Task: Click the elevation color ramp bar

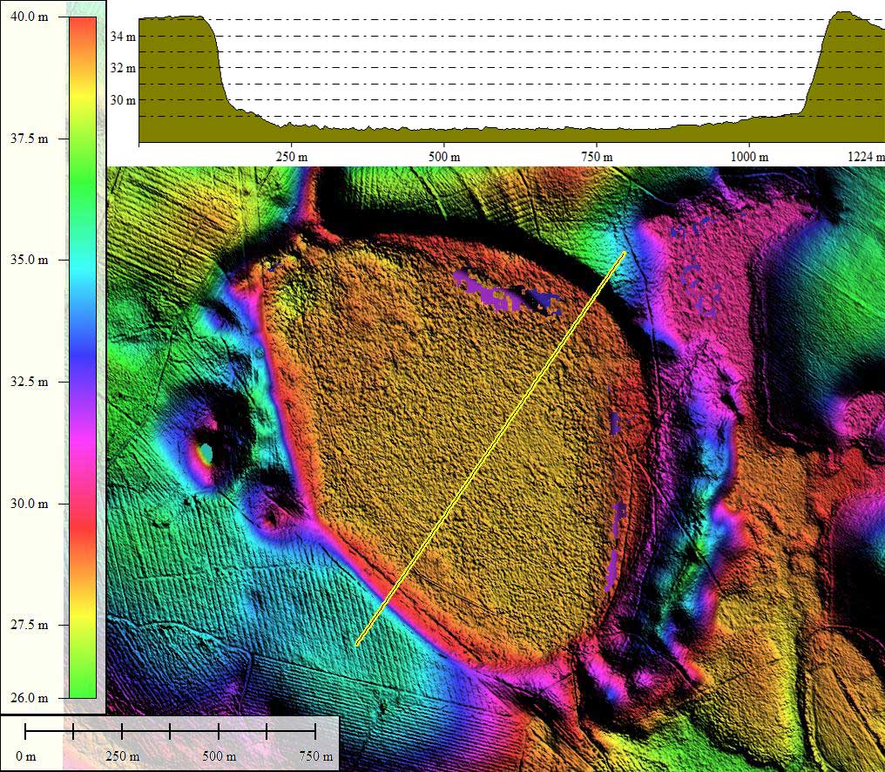Action: [83, 357]
